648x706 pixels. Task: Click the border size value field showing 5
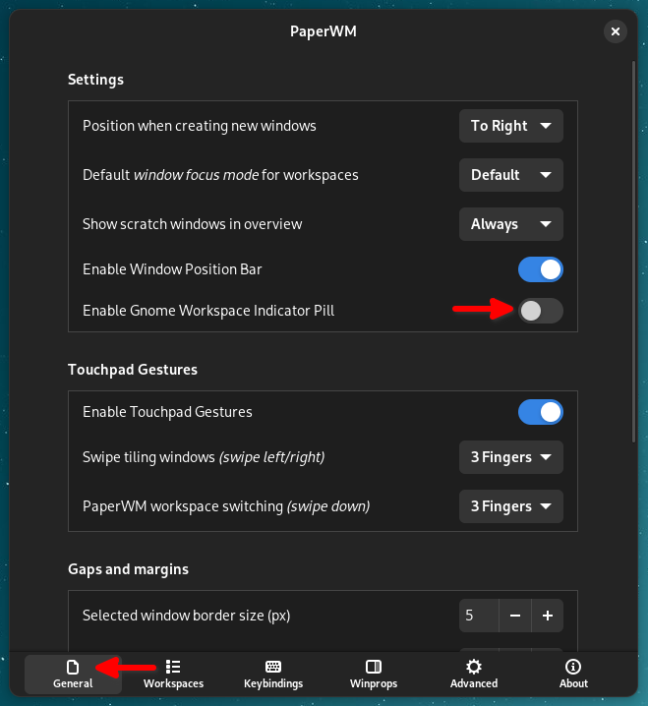[x=479, y=616]
